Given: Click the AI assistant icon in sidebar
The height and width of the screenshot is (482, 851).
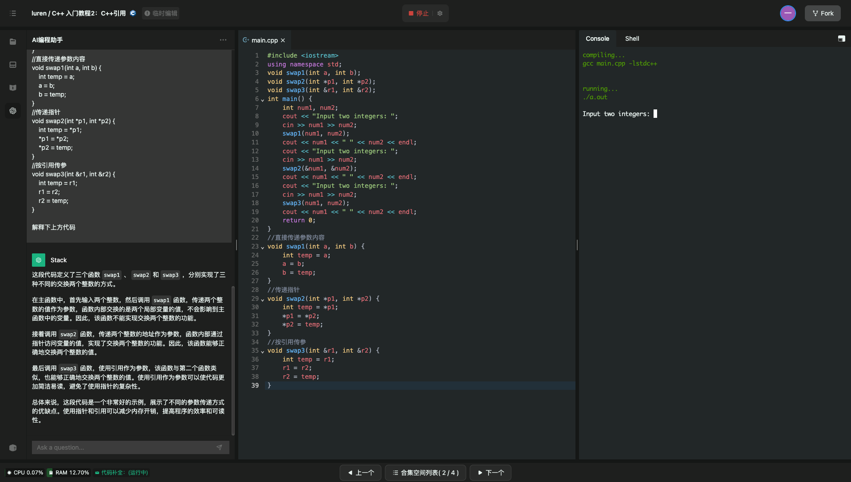Looking at the screenshot, I should coord(13,111).
